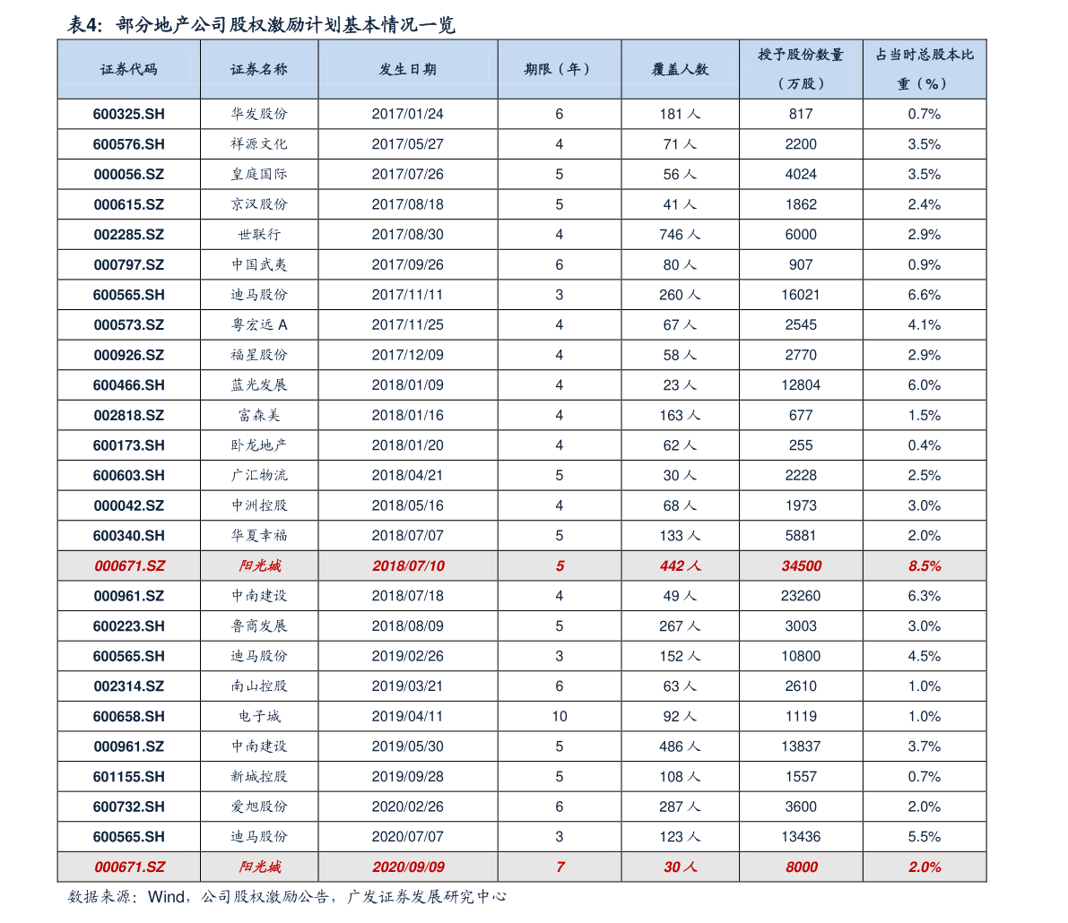Click the 期限（年）column header

[x=559, y=69]
